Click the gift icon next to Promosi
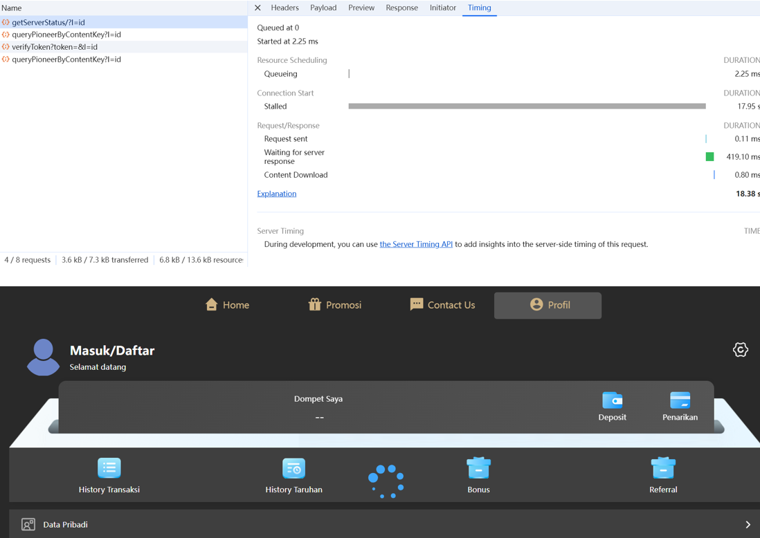The height and width of the screenshot is (538, 760). point(314,304)
